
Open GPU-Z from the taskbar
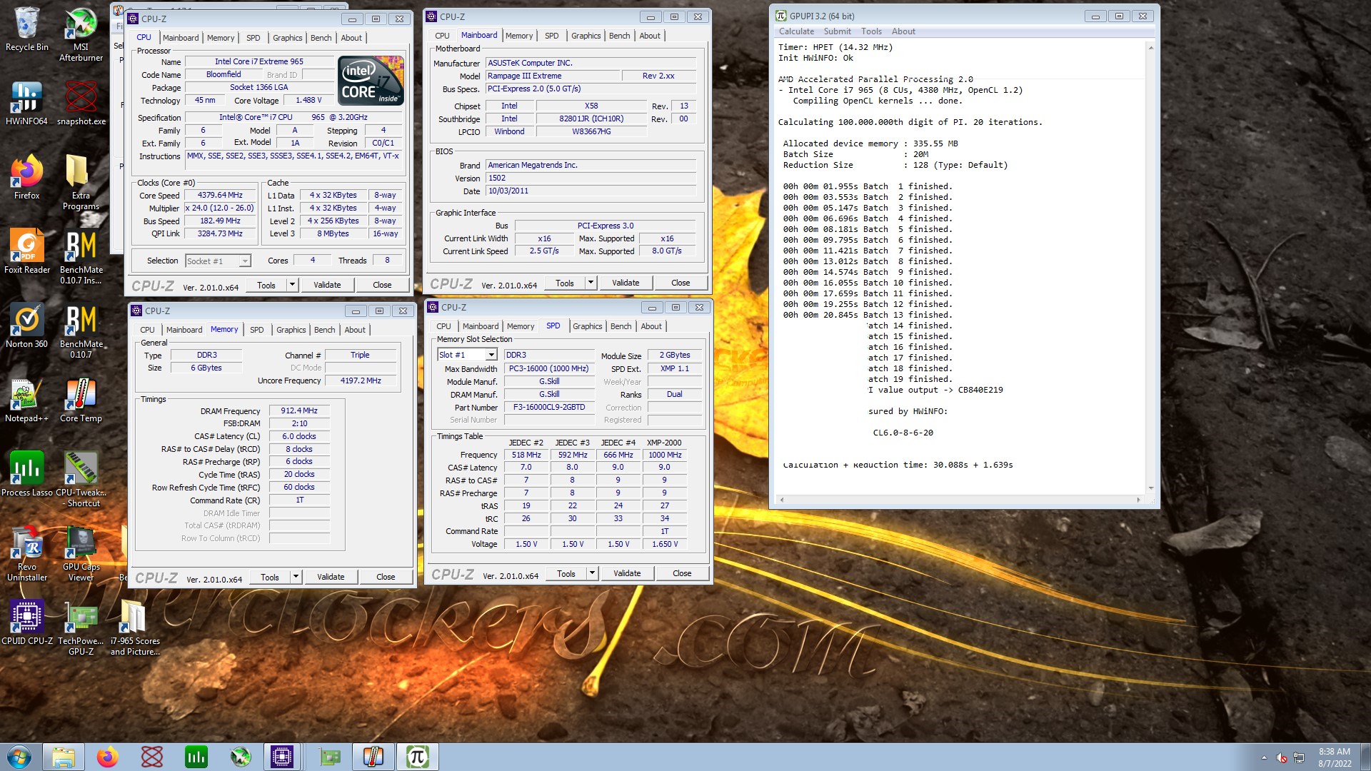[328, 757]
